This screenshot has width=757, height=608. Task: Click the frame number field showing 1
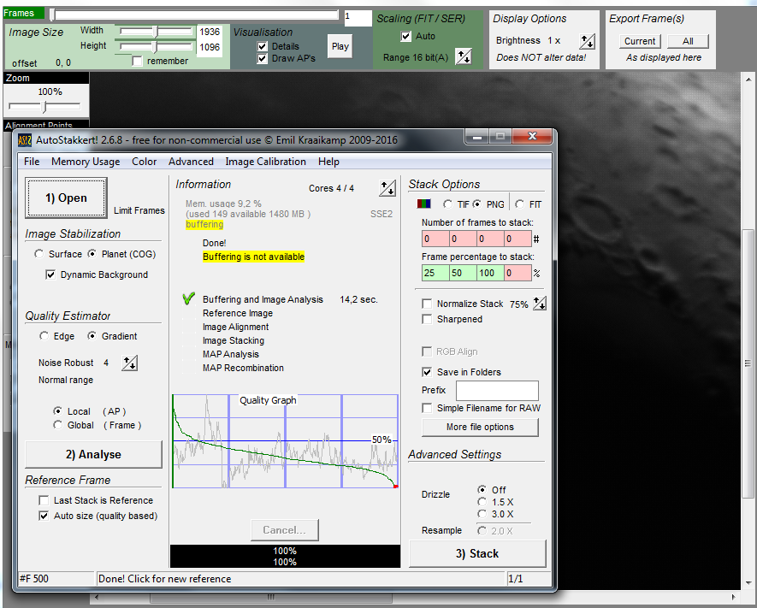coord(358,17)
